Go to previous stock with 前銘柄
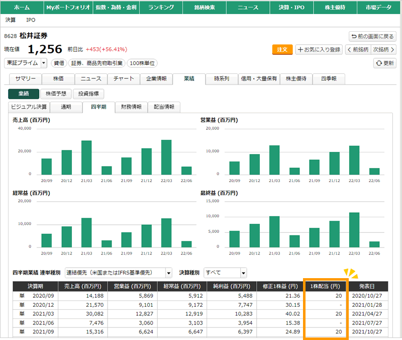The height and width of the screenshot is (340, 402). pyautogui.click(x=358, y=49)
